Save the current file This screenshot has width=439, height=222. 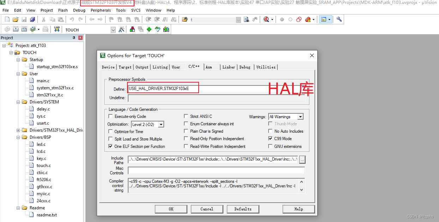(24, 19)
